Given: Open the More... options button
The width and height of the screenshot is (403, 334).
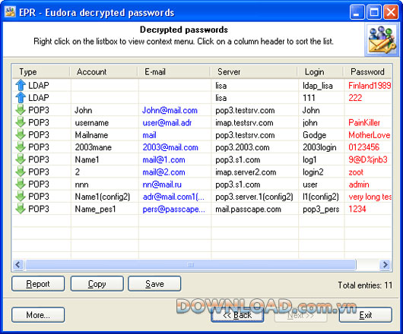Looking at the screenshot, I should tap(38, 314).
